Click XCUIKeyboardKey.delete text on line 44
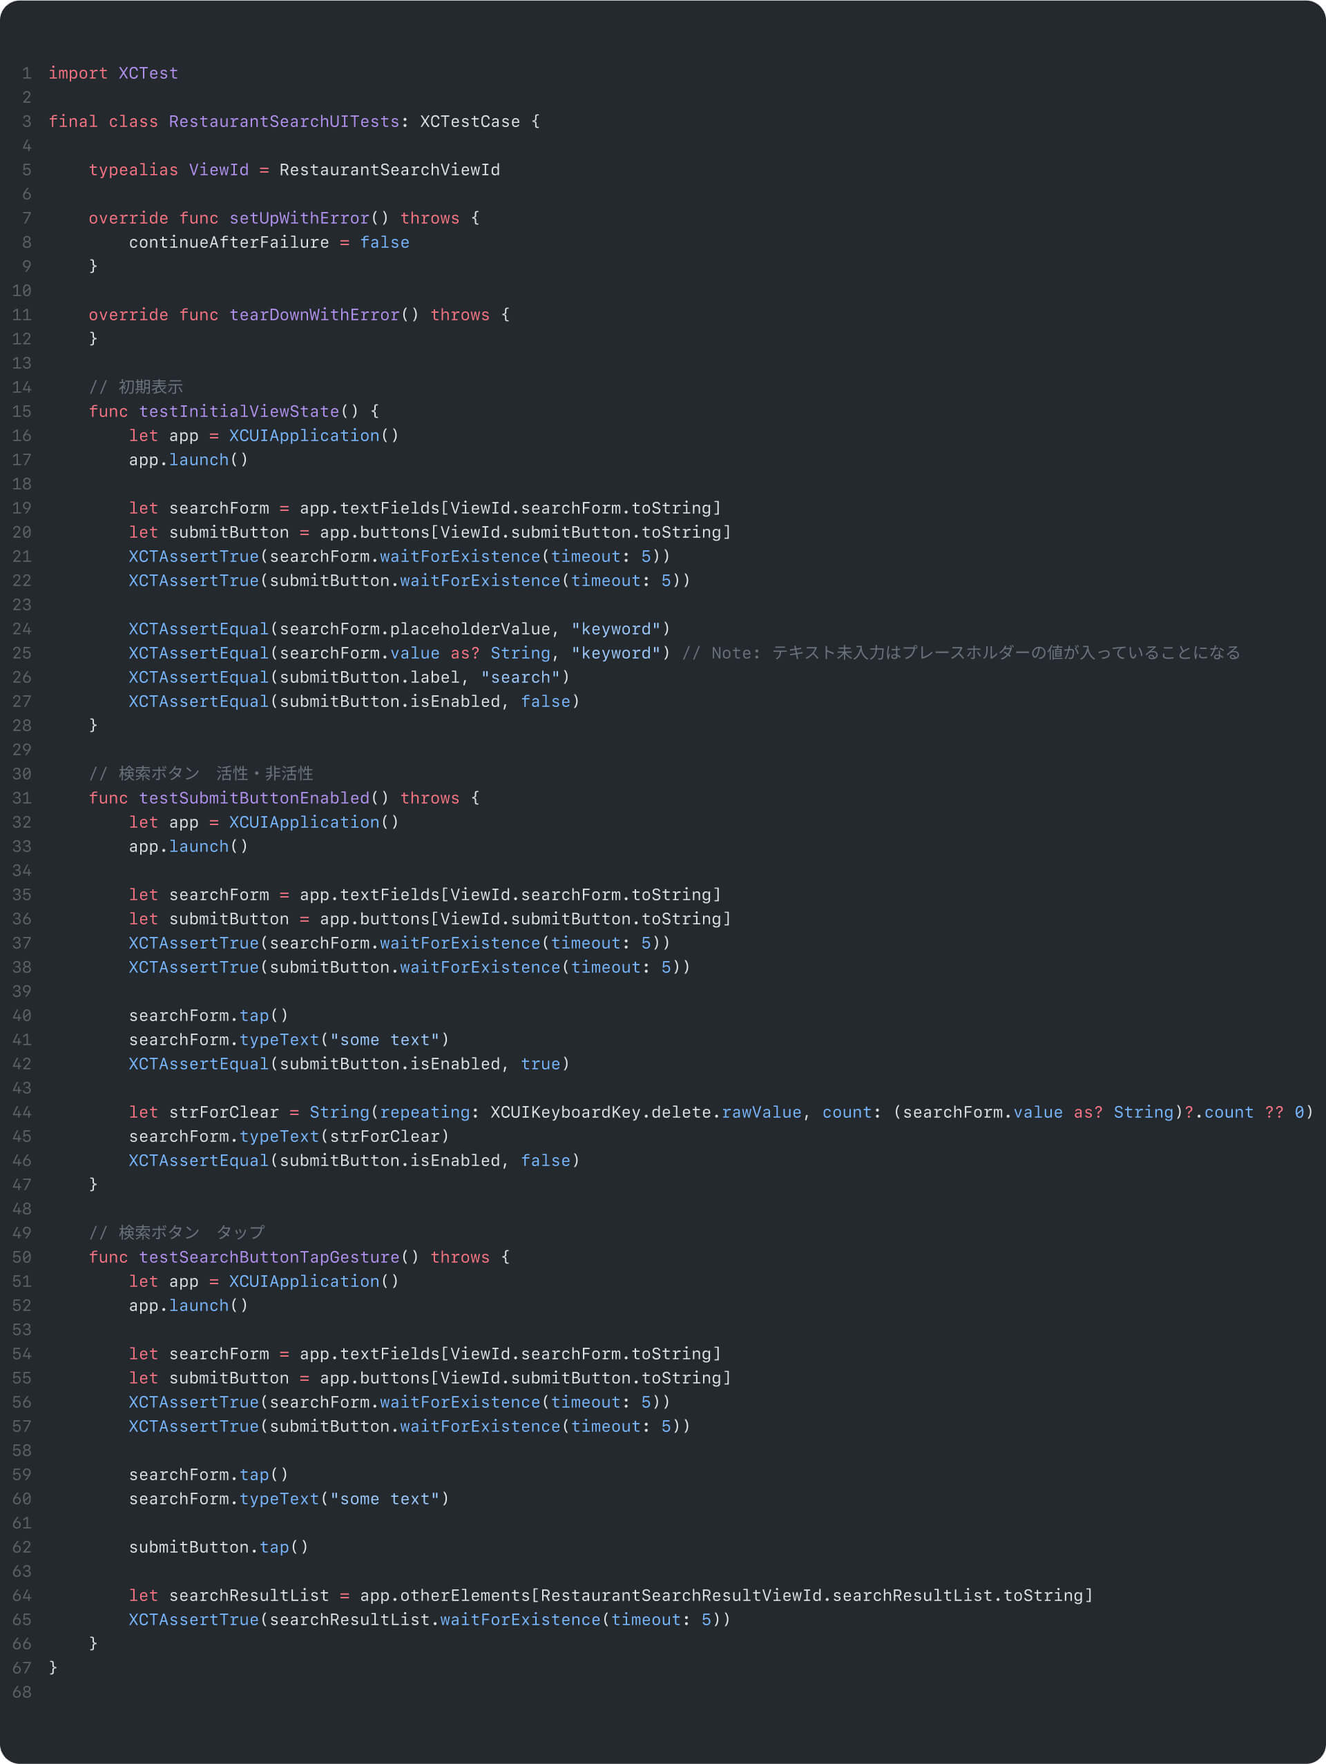This screenshot has width=1326, height=1764. [x=600, y=1112]
